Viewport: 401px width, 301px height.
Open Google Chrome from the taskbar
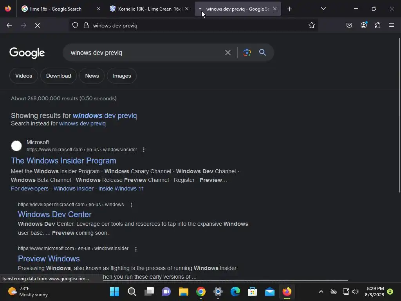tap(201, 292)
